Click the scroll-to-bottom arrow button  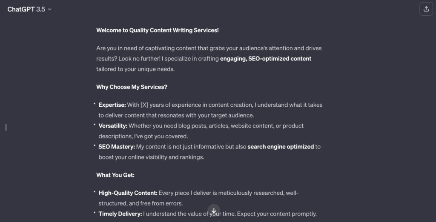click(214, 211)
